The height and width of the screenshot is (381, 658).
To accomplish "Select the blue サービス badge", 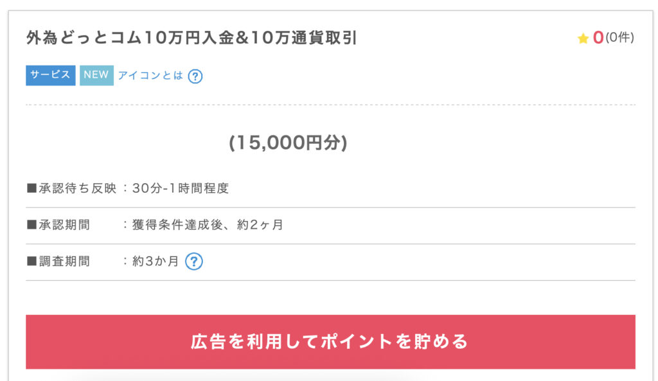I will [x=51, y=75].
